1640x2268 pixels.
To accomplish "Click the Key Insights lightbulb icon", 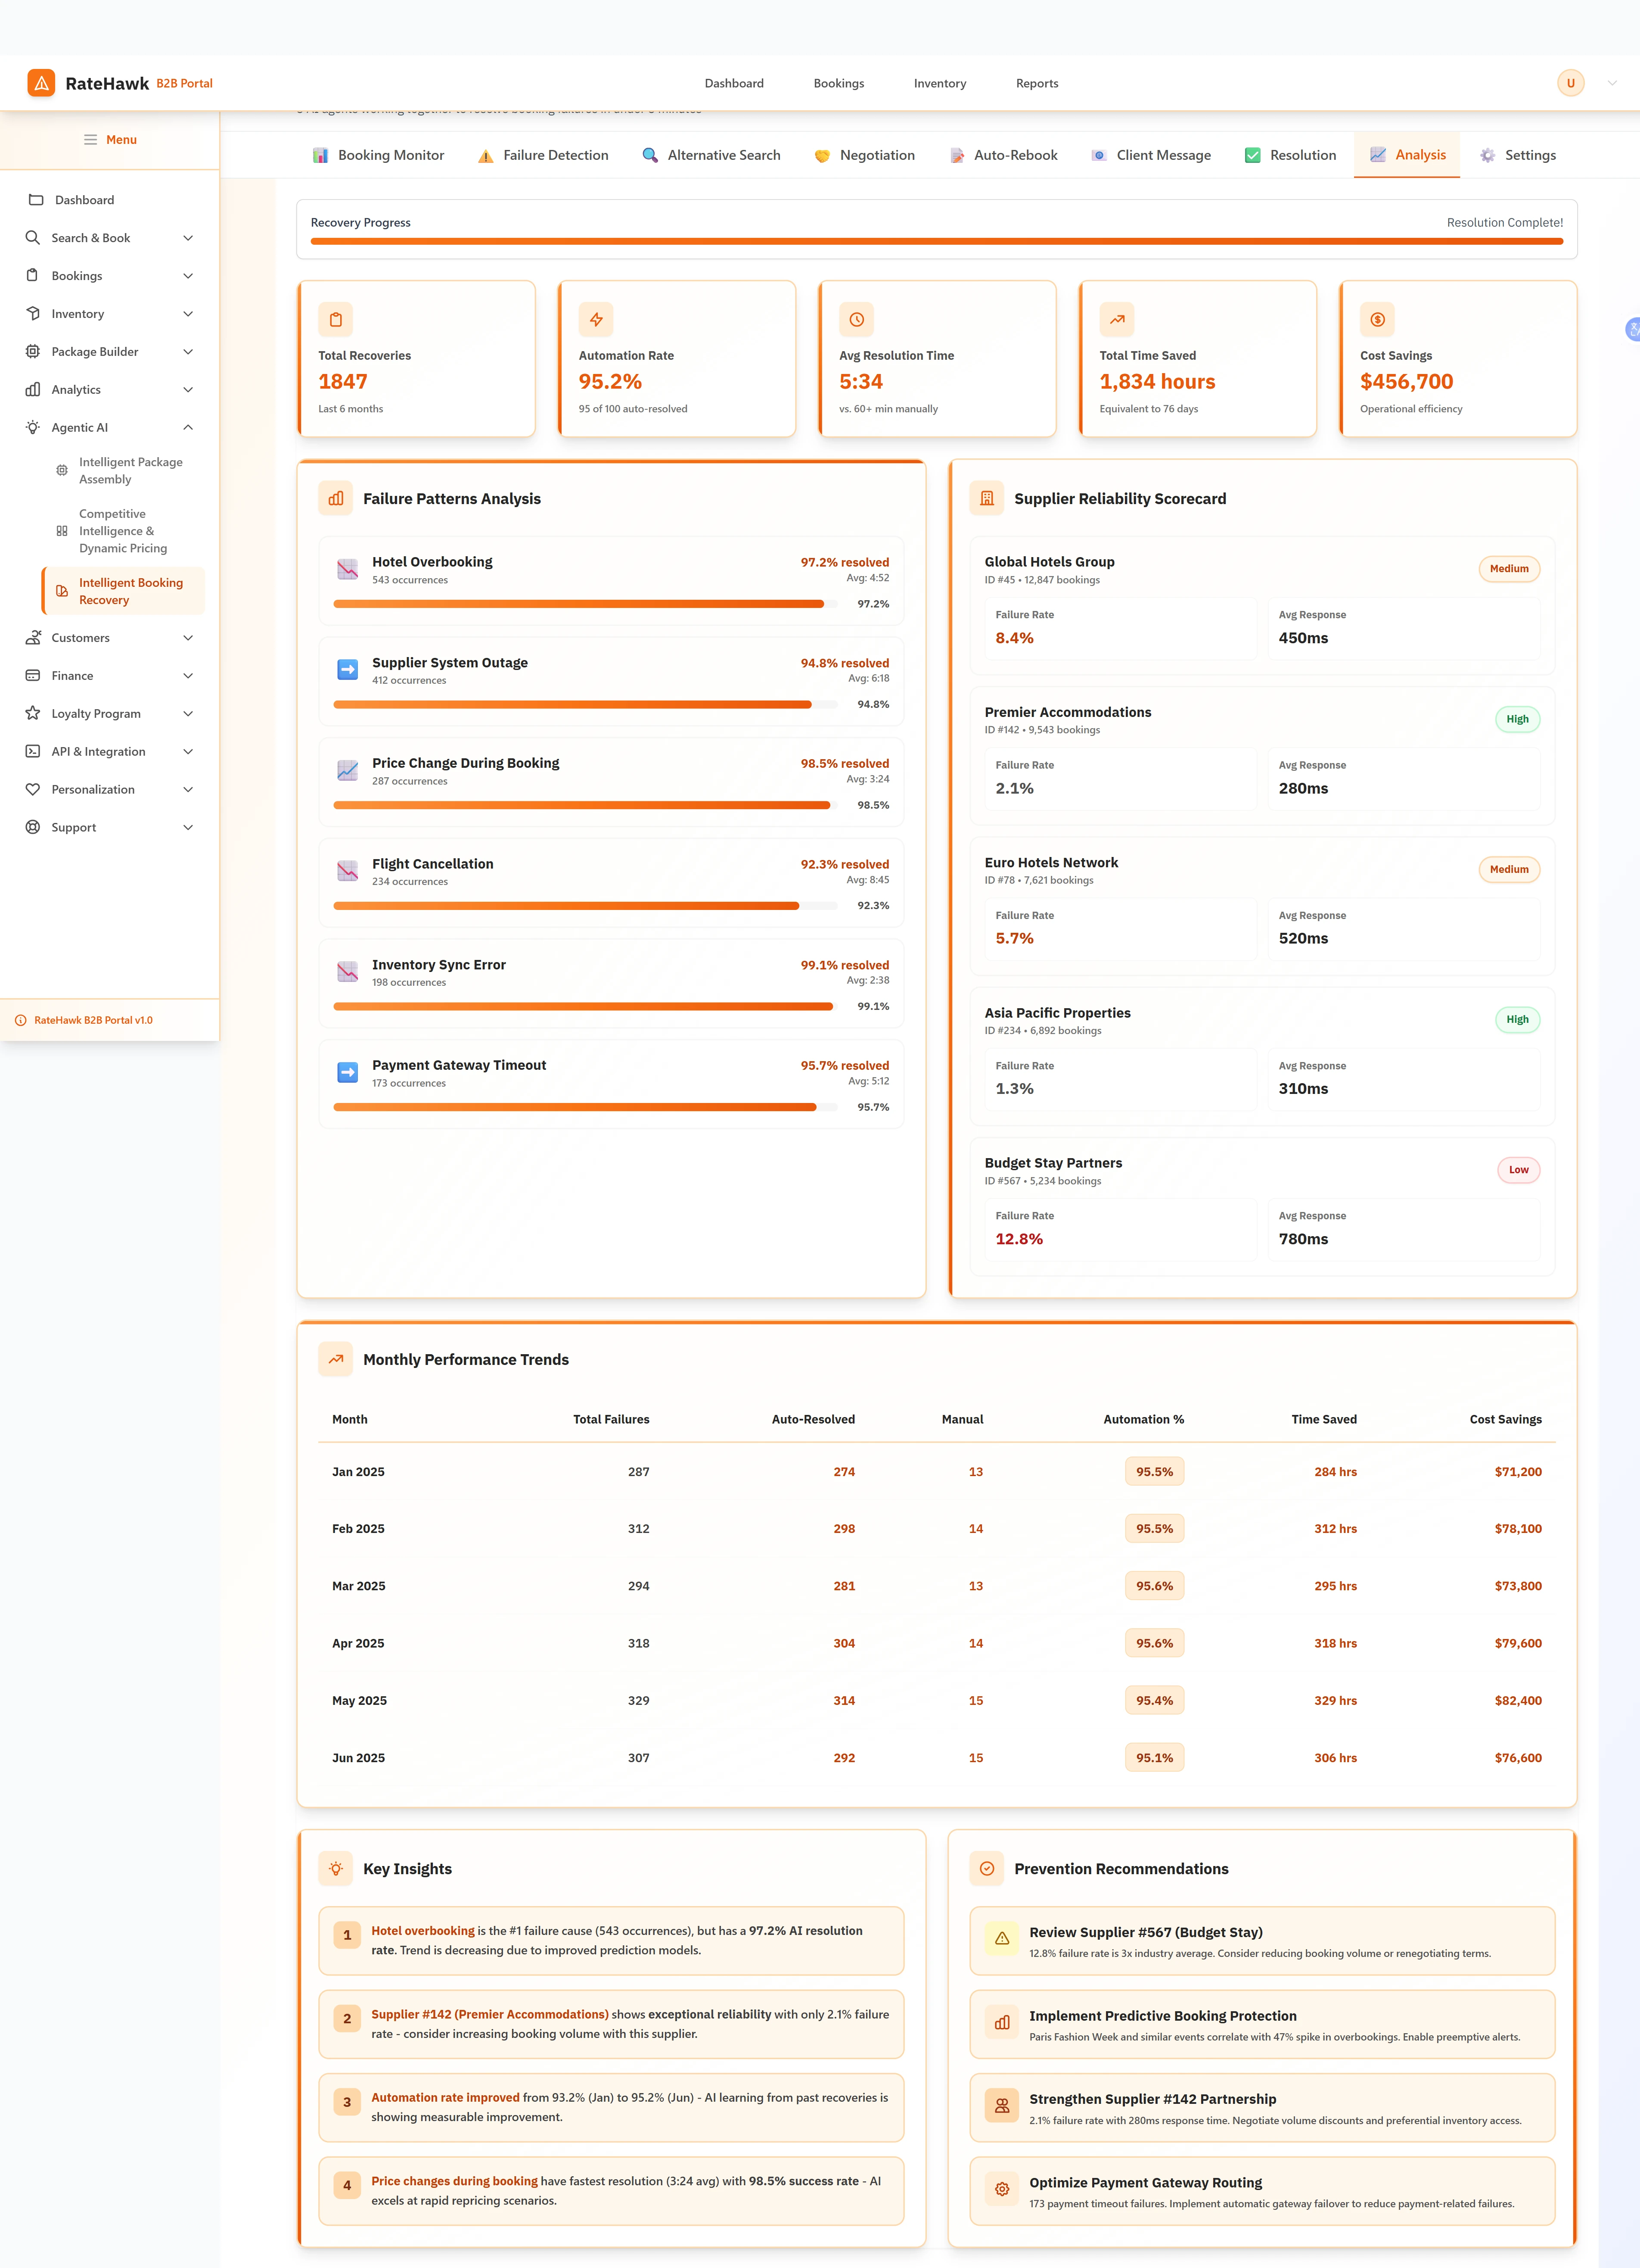I will click(336, 1868).
